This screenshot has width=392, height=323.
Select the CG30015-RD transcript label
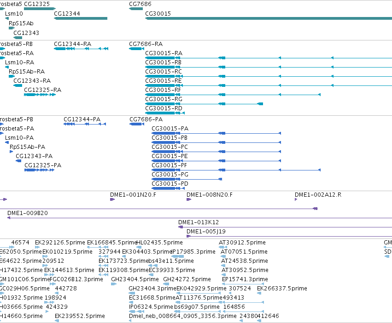pyautogui.click(x=164, y=108)
